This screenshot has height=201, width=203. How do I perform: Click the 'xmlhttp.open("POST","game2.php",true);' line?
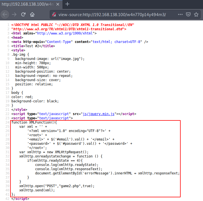[57, 186]
